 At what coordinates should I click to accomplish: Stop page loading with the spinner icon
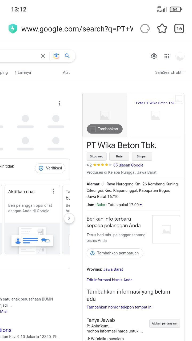point(145,29)
